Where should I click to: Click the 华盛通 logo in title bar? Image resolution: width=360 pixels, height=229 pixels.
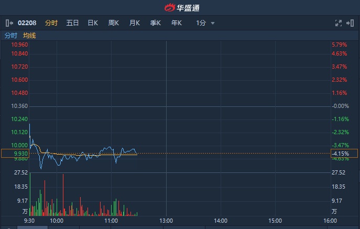click(x=180, y=7)
